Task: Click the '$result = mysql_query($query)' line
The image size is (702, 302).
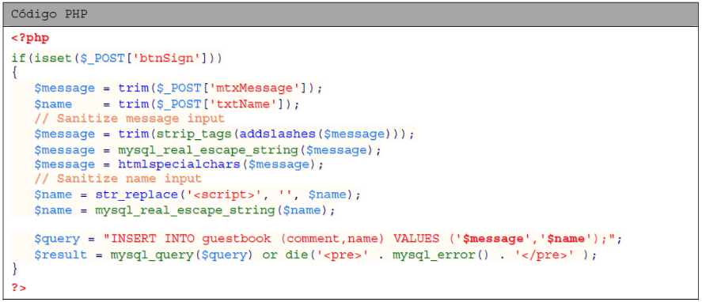Action: click(x=316, y=255)
